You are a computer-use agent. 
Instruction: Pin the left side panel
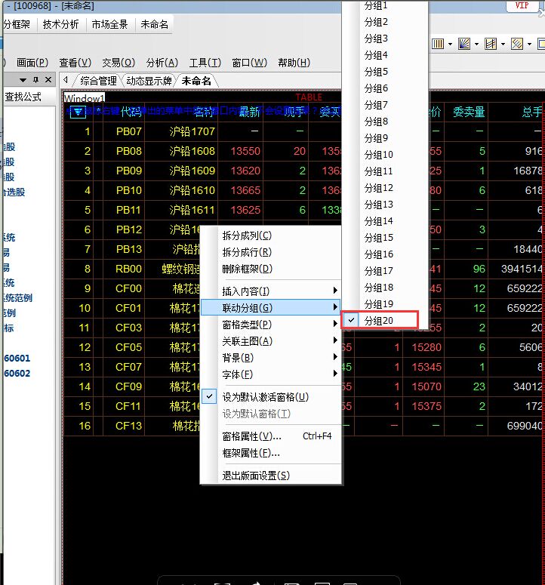35,80
